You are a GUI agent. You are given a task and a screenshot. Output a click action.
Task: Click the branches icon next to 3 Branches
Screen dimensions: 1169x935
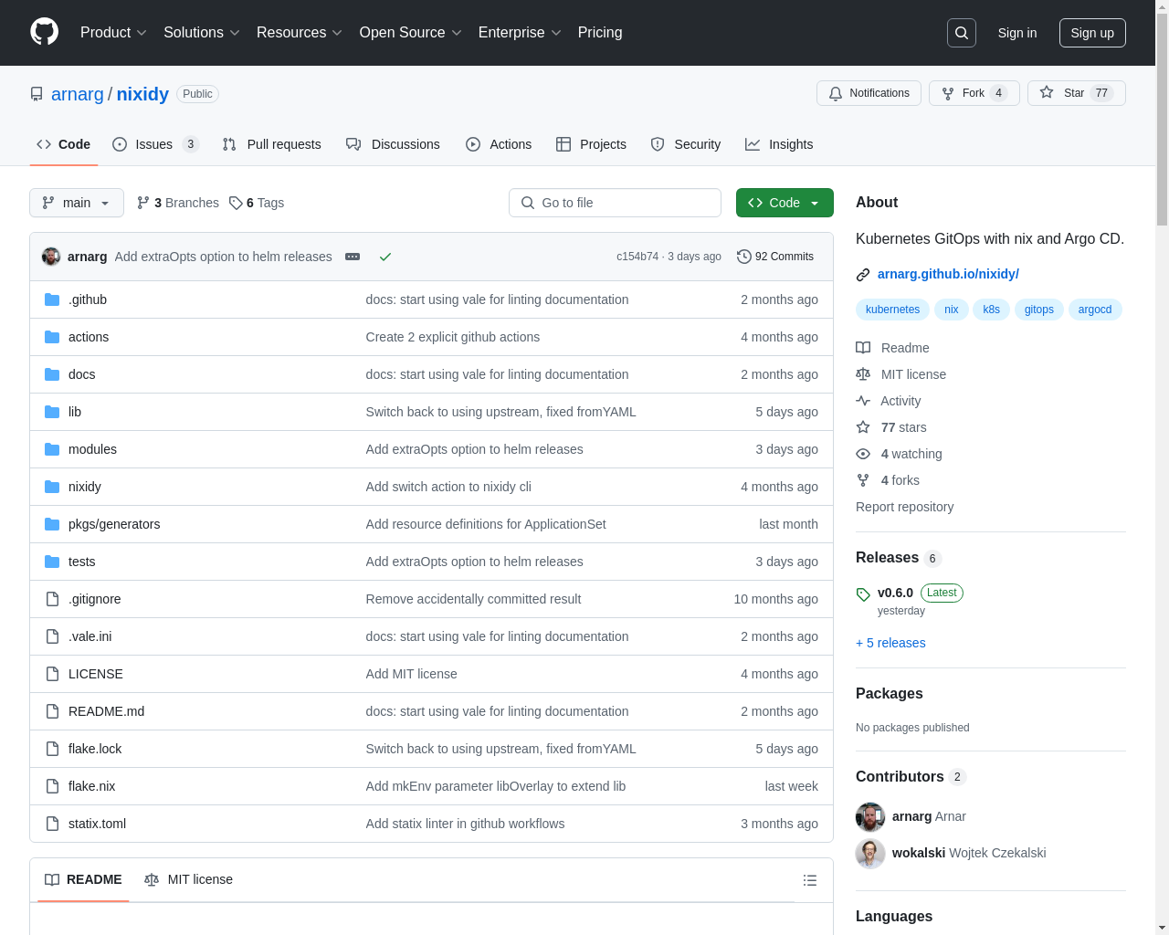143,203
